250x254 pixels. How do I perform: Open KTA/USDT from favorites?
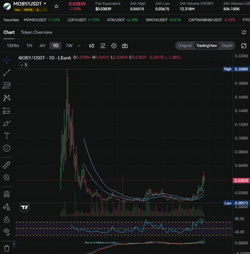pyautogui.click(x=123, y=20)
